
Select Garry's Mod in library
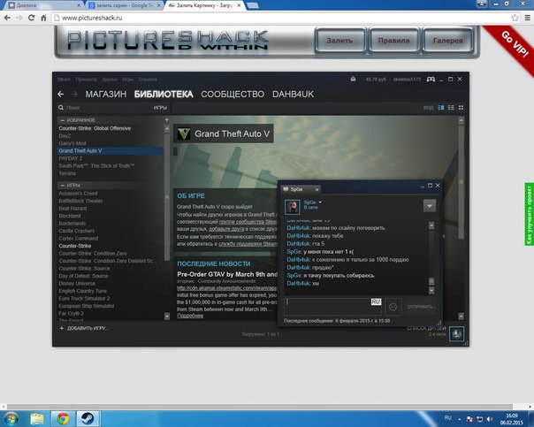pyautogui.click(x=72, y=143)
